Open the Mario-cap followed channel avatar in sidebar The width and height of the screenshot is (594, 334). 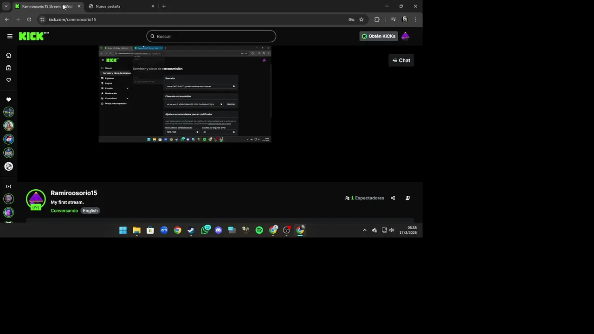pos(8,139)
